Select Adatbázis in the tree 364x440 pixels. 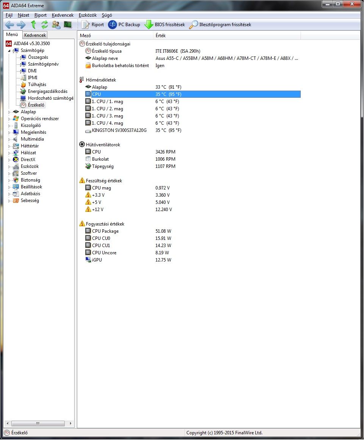tap(30, 194)
